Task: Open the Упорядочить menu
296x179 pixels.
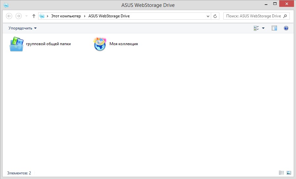Action: click(22, 28)
